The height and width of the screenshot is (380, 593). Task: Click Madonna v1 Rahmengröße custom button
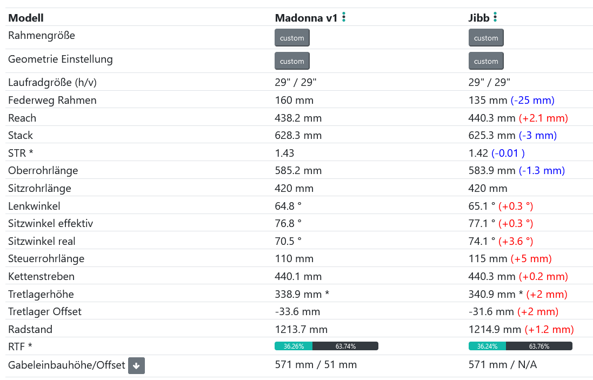[x=292, y=38]
